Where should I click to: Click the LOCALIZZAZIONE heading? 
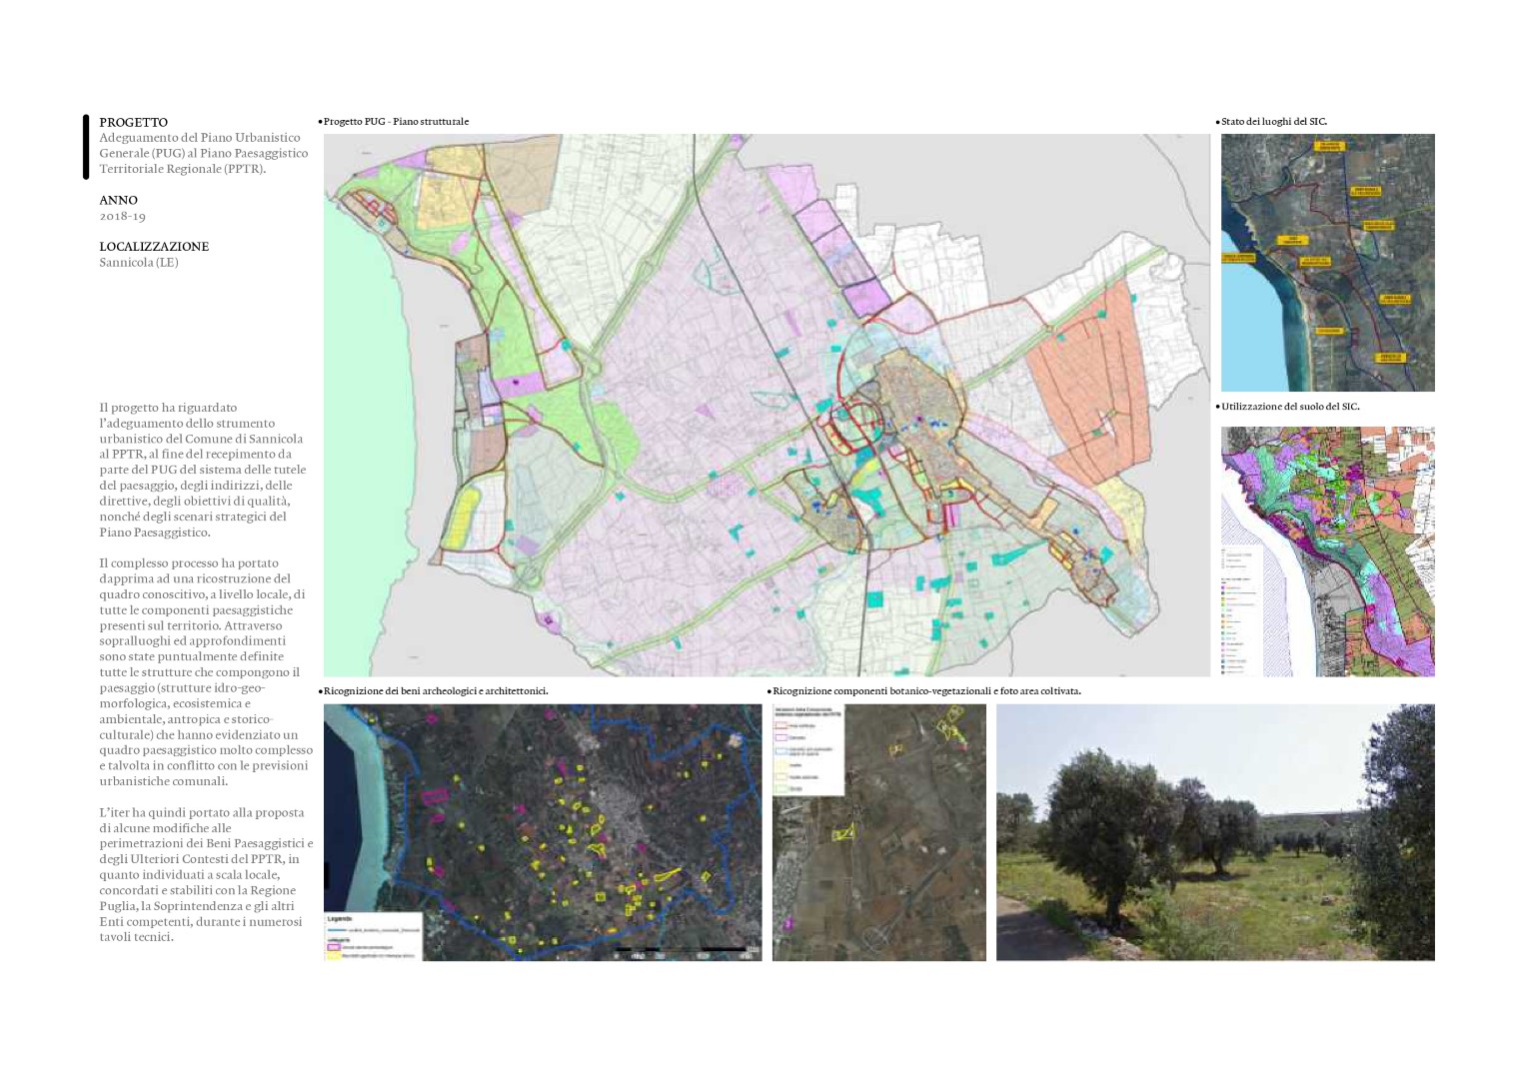[x=154, y=246]
